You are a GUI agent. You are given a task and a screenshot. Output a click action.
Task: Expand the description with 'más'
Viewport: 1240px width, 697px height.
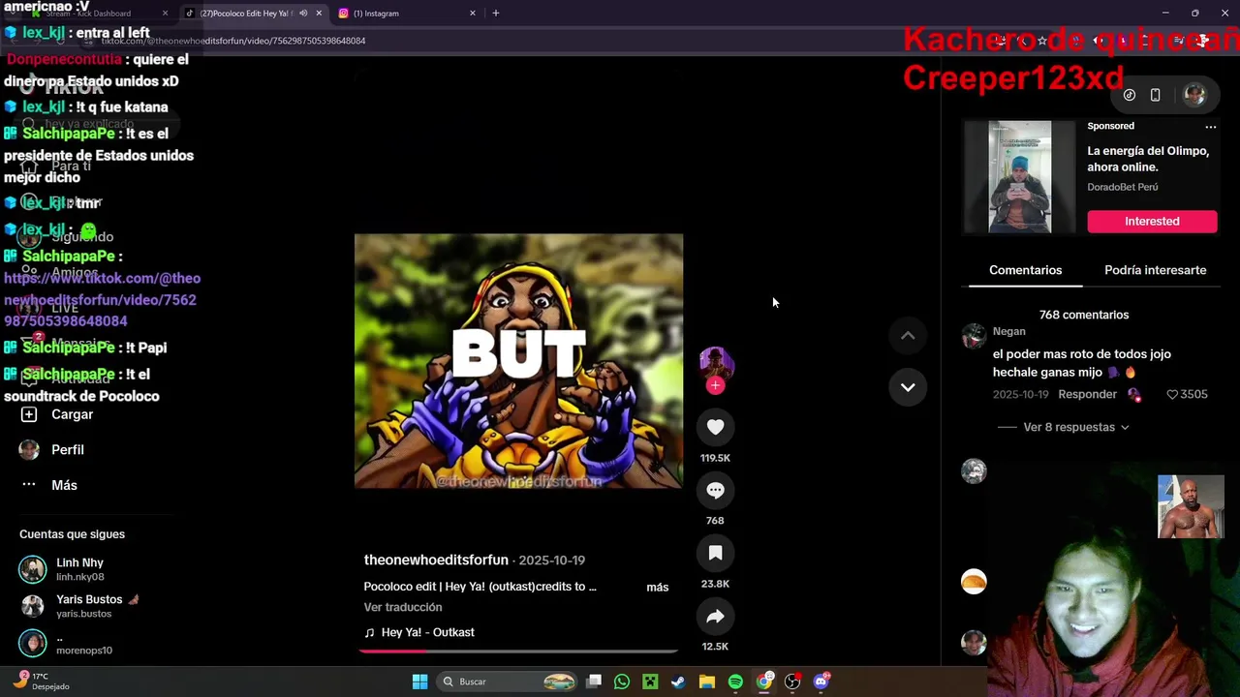coord(657,588)
